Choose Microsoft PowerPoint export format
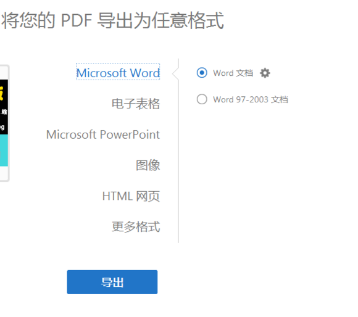This screenshot has width=358, height=317. pos(103,134)
